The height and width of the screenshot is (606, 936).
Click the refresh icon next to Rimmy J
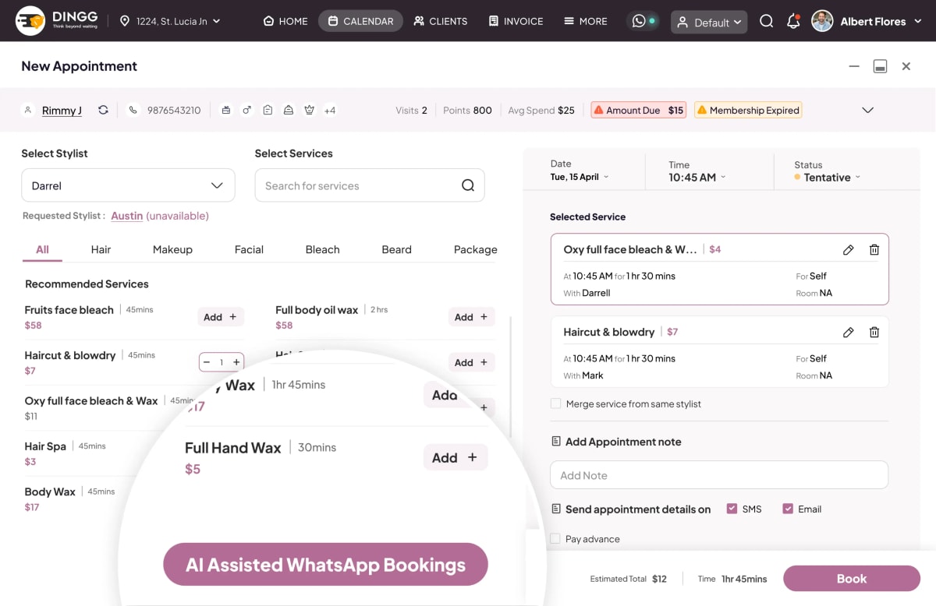[103, 111]
